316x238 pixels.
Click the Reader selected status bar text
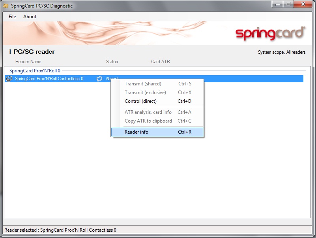(x=60, y=230)
